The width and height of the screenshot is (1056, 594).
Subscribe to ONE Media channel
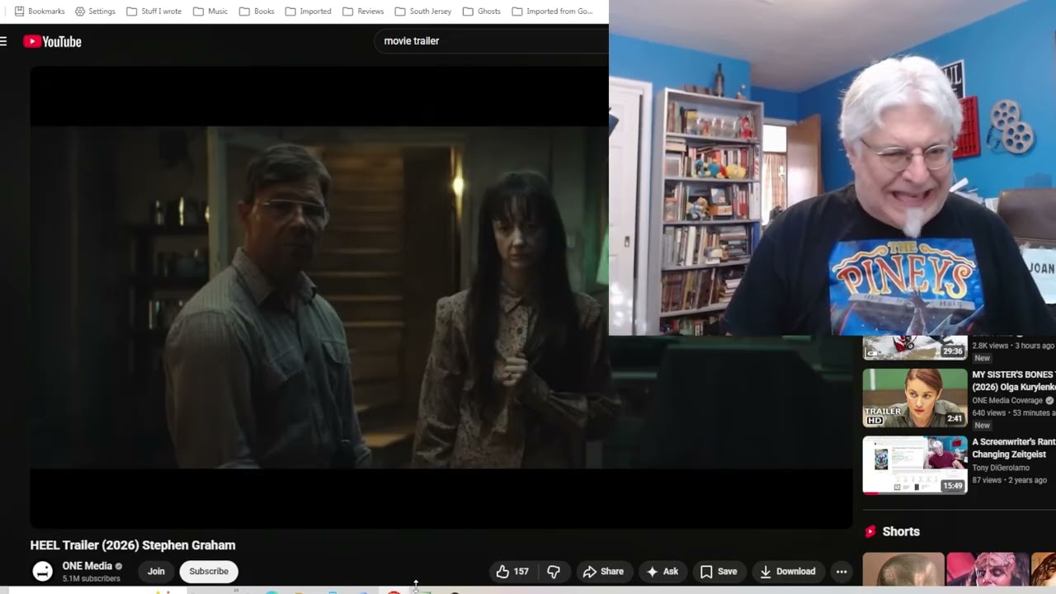(209, 571)
